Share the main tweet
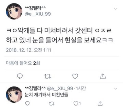 (x=103, y=76)
